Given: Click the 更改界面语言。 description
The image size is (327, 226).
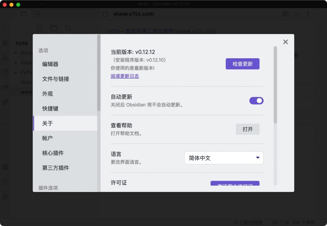Looking at the screenshot, I should coord(126,162).
